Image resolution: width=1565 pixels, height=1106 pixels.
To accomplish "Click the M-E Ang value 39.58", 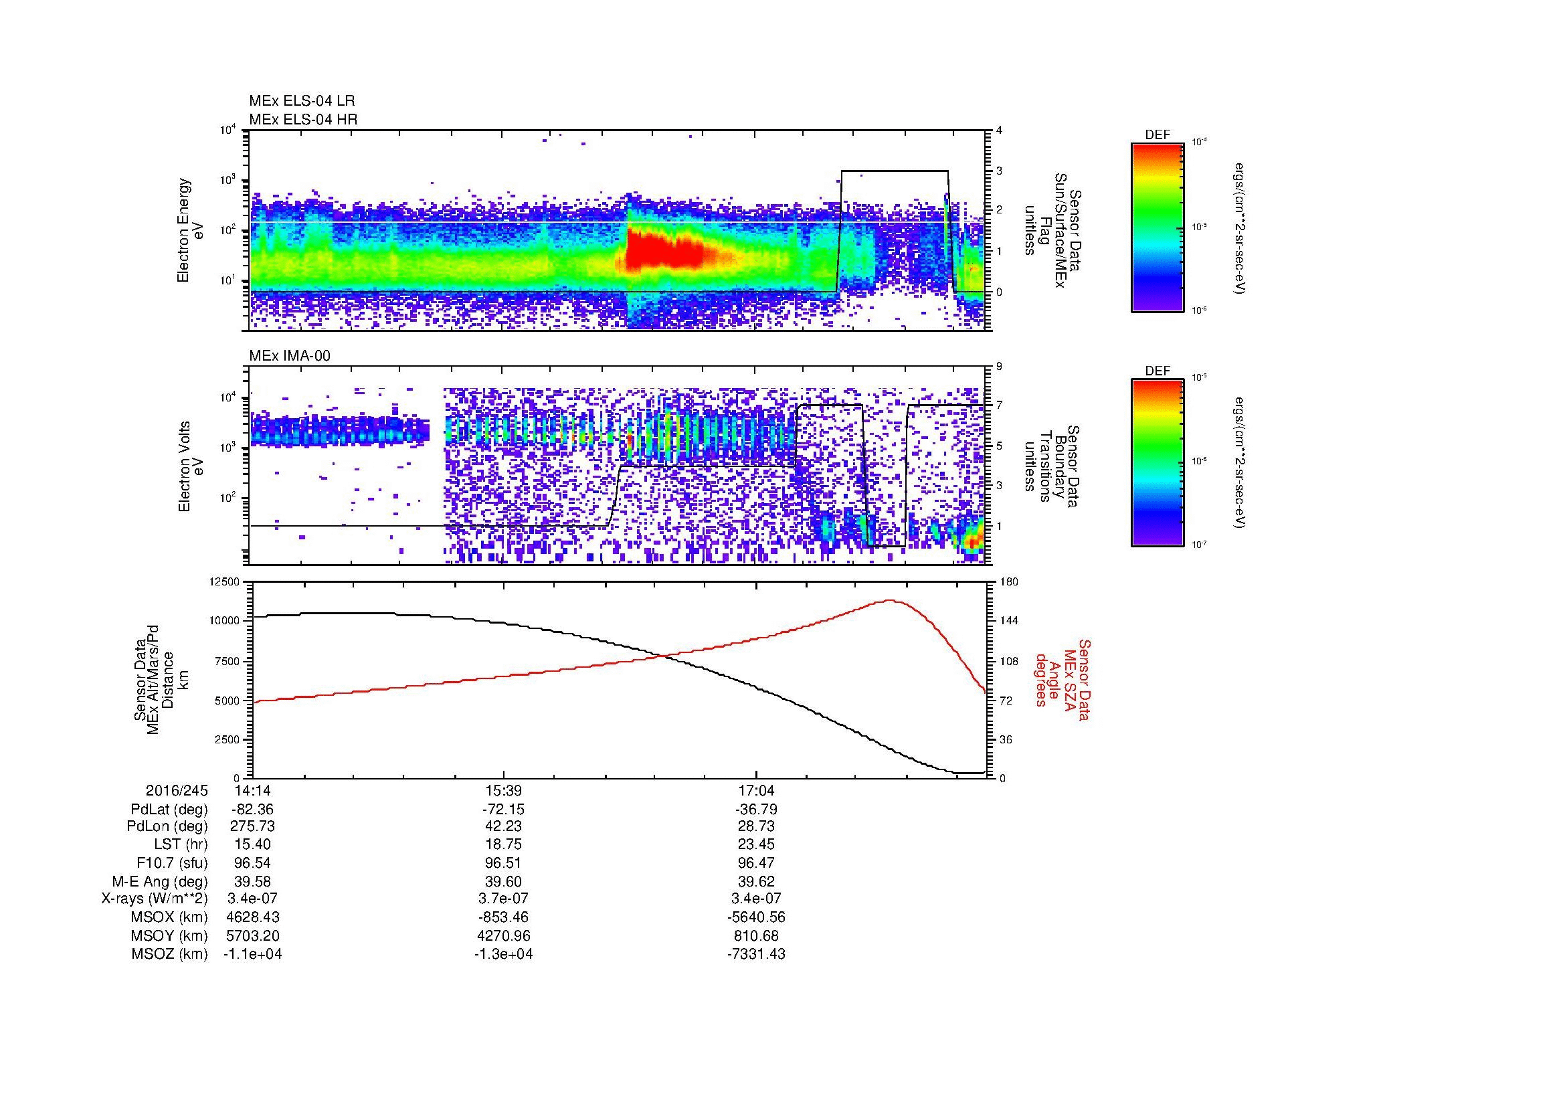I will click(252, 882).
